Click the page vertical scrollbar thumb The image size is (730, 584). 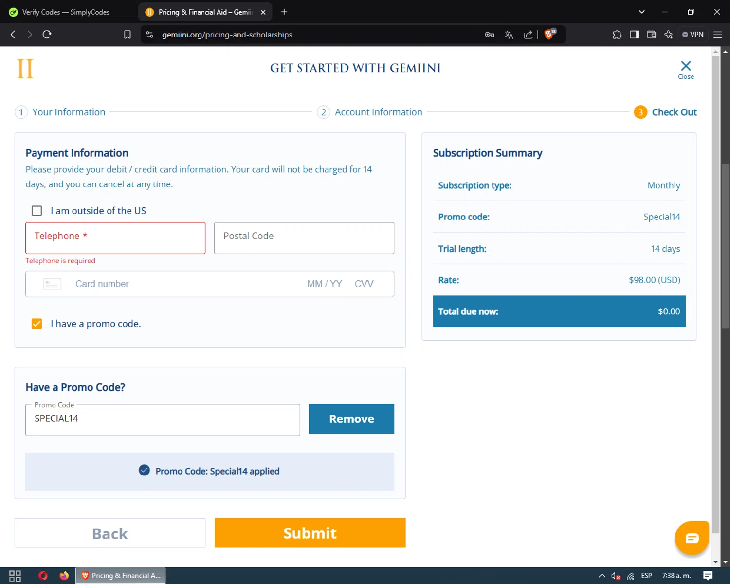[x=726, y=246]
